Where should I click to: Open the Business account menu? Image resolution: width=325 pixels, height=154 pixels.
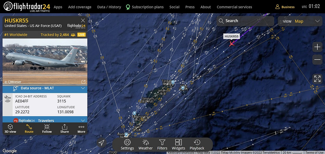[285, 7]
